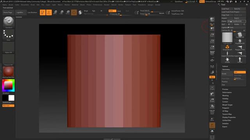Toggle the Zadd mode
The width and height of the screenshot is (250, 140).
[112, 11]
